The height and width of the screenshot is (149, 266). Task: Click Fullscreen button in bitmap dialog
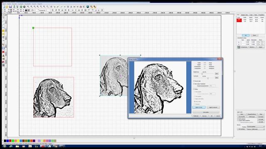tap(196, 116)
